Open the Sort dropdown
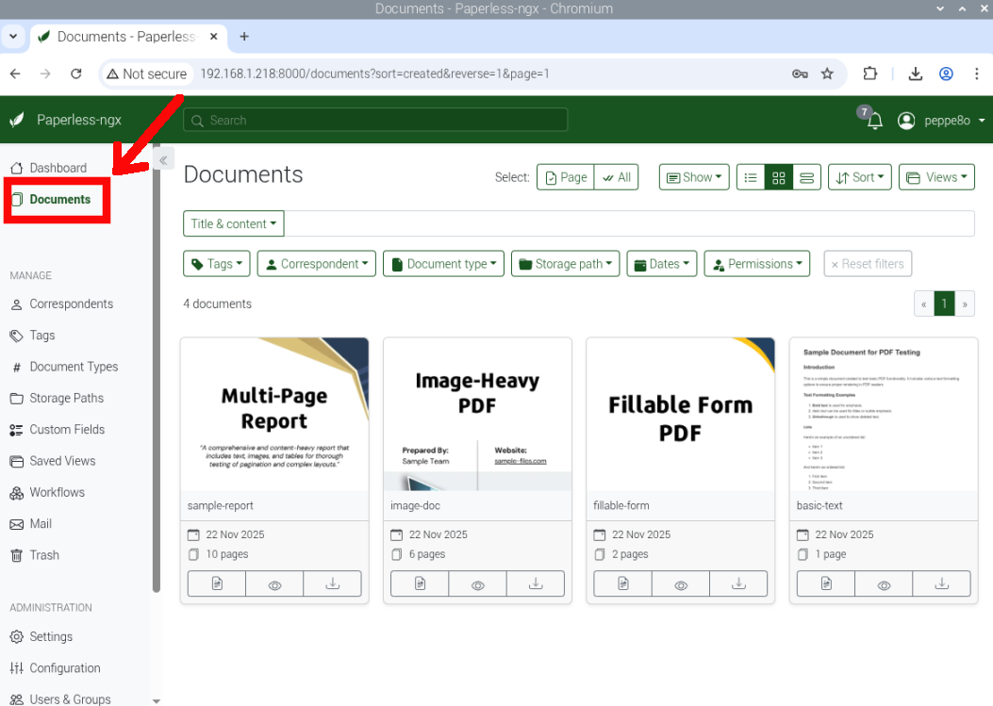 coord(859,176)
